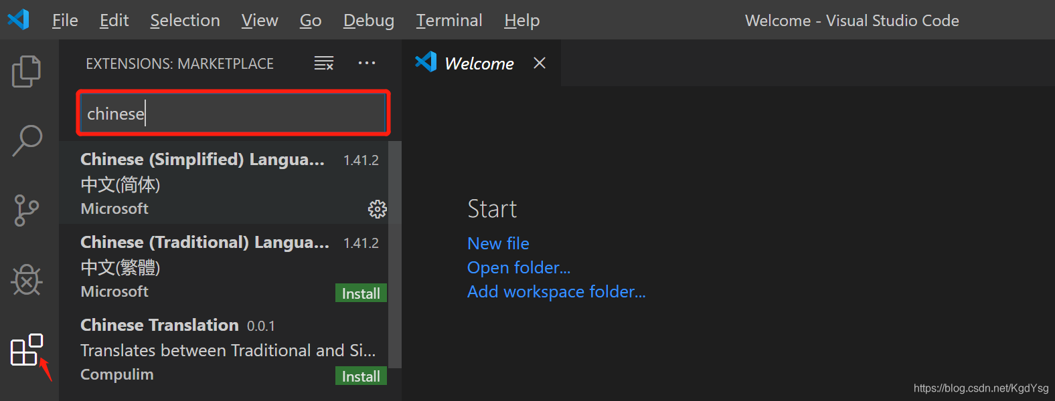
Task: Open the File menu
Action: (x=65, y=21)
